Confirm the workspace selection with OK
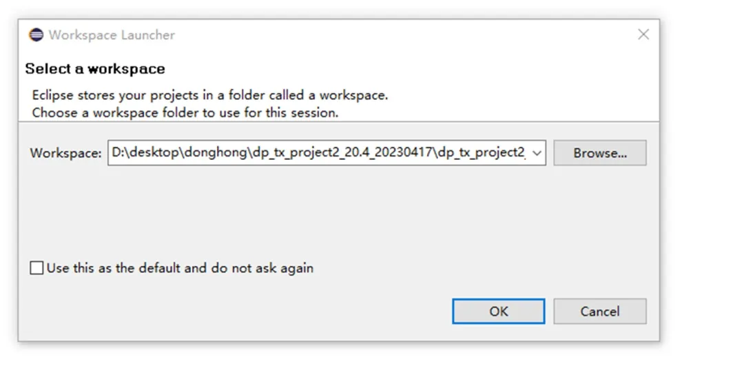 (498, 312)
